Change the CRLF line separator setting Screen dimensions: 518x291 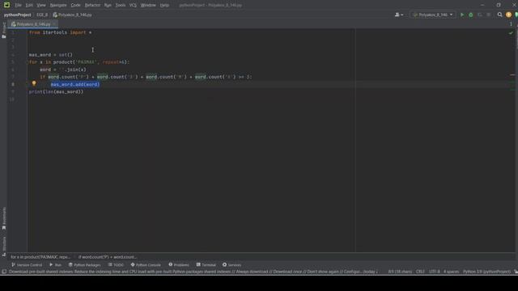tap(420, 272)
